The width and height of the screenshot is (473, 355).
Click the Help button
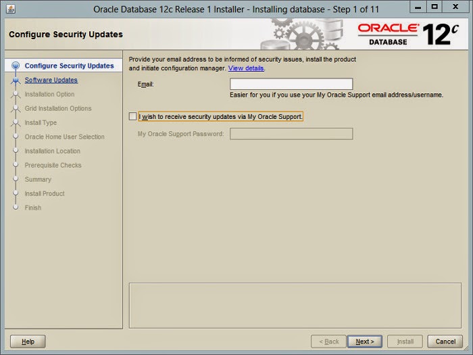[28, 341]
